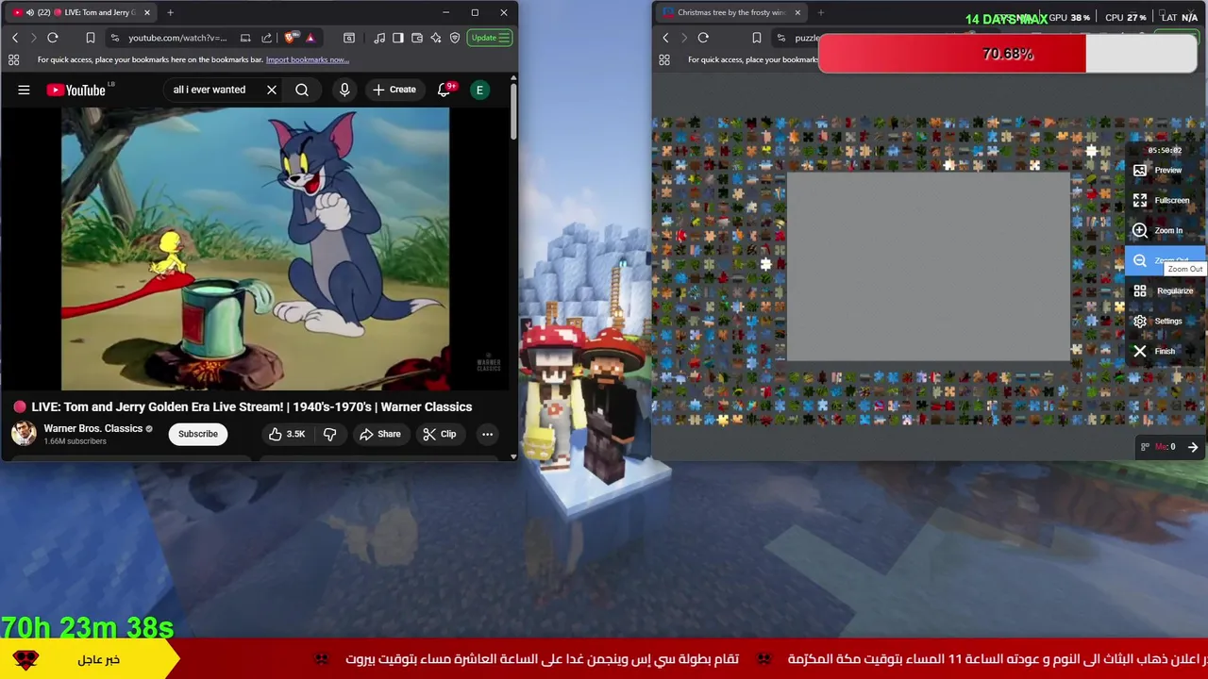Open the YouTube Create button
This screenshot has height=679, width=1208.
coord(394,90)
